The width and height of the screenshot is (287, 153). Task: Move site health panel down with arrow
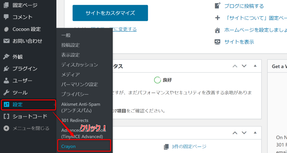point(244,66)
